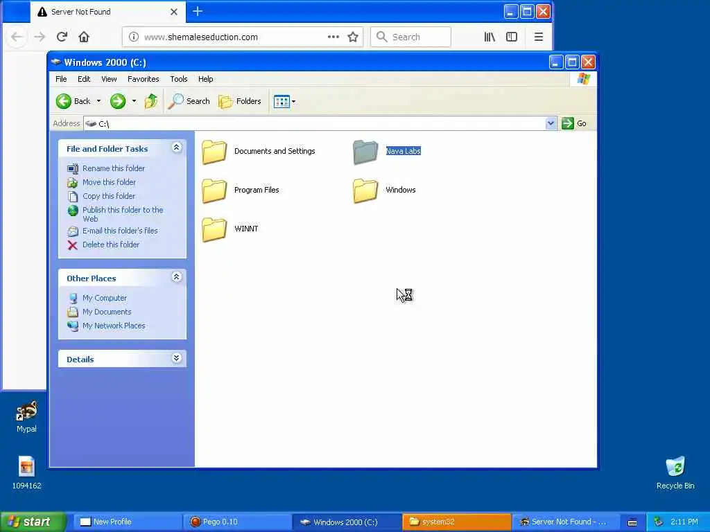
Task: Click E-mail this folder's files
Action: (120, 231)
